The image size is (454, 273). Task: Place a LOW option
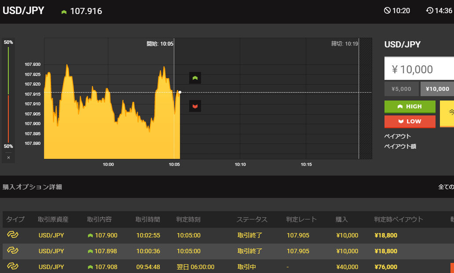[410, 122]
